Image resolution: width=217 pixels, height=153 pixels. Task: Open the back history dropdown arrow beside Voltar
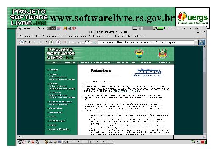pos(36,42)
